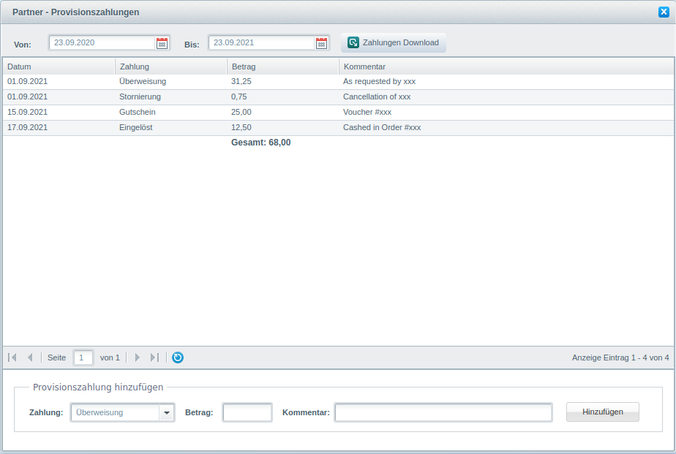The width and height of the screenshot is (676, 454).
Task: Close the Provisionszahlungen dialog
Action: (x=664, y=12)
